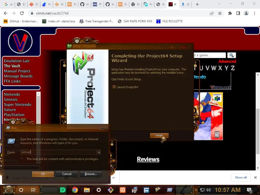
Task: Switch to the Git 'G' tab
Action: (x=34, y=4)
